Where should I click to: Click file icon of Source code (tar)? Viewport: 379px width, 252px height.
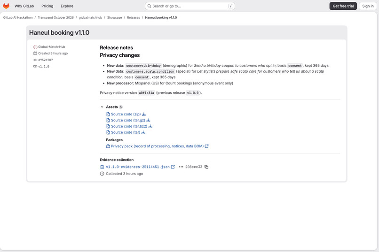108,132
